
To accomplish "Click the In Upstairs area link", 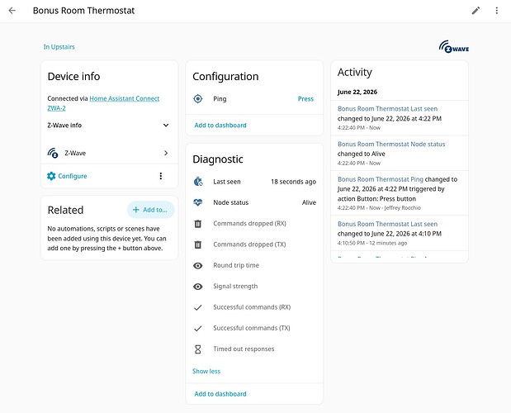I will 59,46.
